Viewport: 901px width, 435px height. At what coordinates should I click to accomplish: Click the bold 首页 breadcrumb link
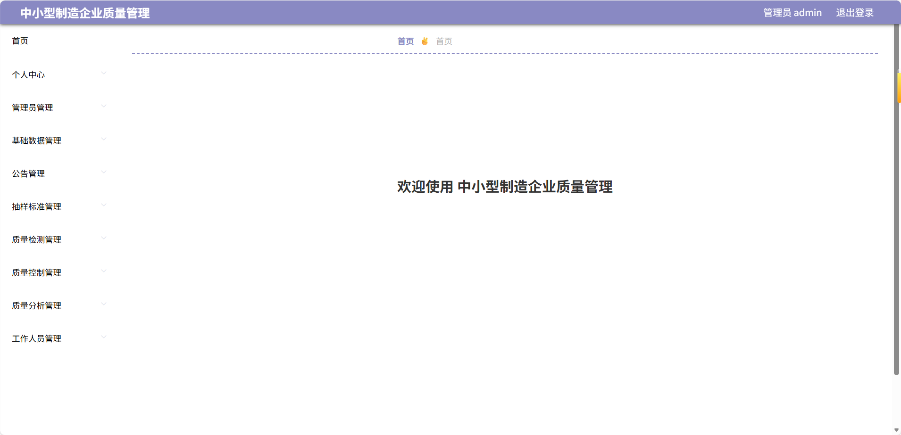click(406, 41)
